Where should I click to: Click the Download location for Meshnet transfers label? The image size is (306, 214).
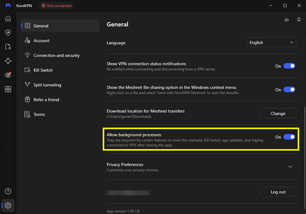(146, 111)
